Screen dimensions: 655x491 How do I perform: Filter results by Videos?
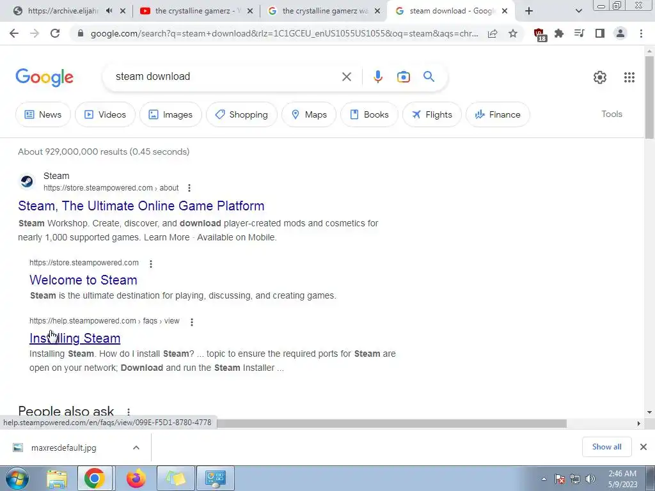(x=105, y=114)
